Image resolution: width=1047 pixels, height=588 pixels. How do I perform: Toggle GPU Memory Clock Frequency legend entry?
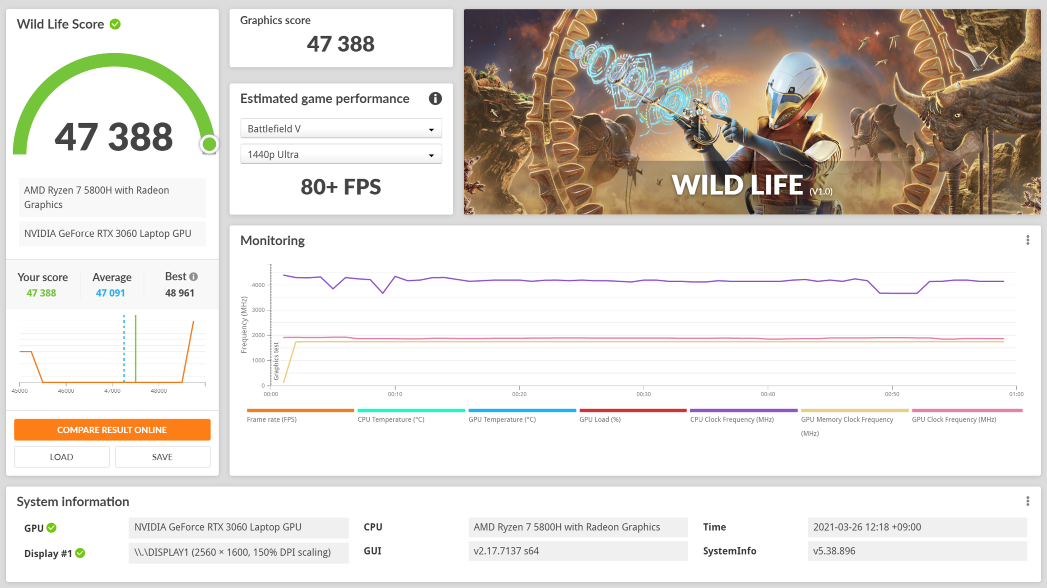point(847,419)
